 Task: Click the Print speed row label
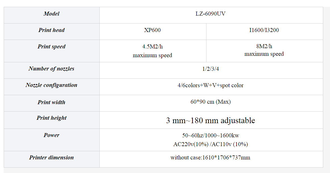[51, 47]
